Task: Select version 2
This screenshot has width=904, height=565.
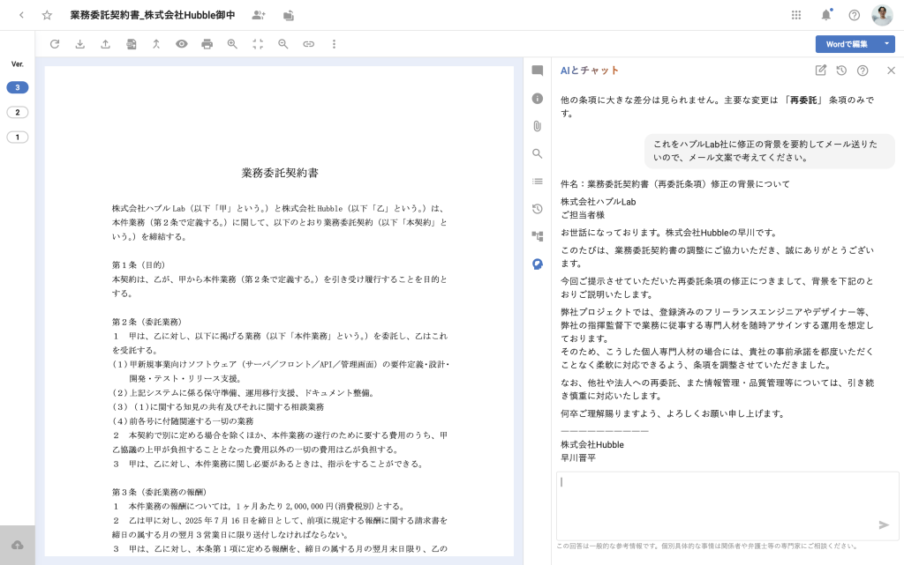Action: click(18, 112)
